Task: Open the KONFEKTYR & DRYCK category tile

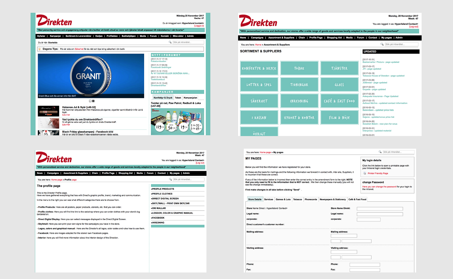Action: coord(259,68)
